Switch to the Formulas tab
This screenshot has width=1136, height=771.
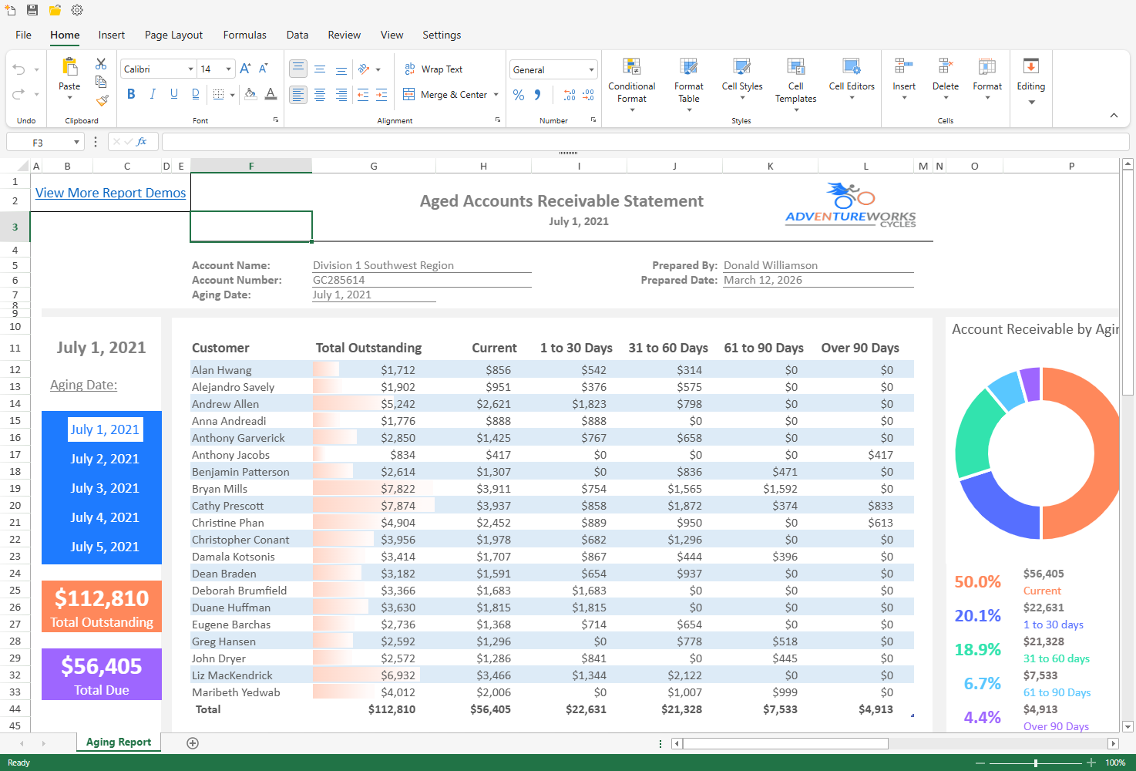245,35
